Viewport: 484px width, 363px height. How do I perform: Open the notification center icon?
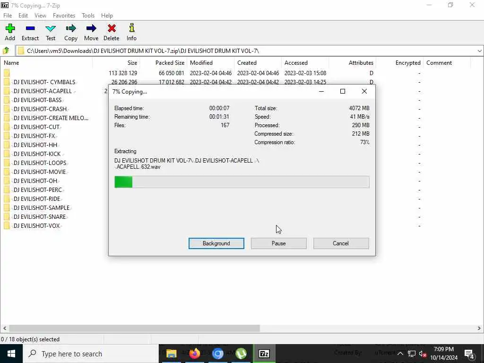tap(469, 354)
